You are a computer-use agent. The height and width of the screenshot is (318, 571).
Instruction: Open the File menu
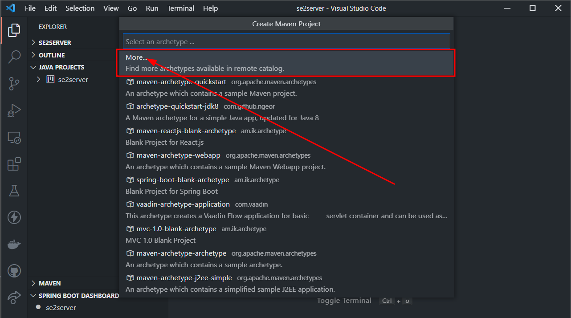[x=30, y=8]
